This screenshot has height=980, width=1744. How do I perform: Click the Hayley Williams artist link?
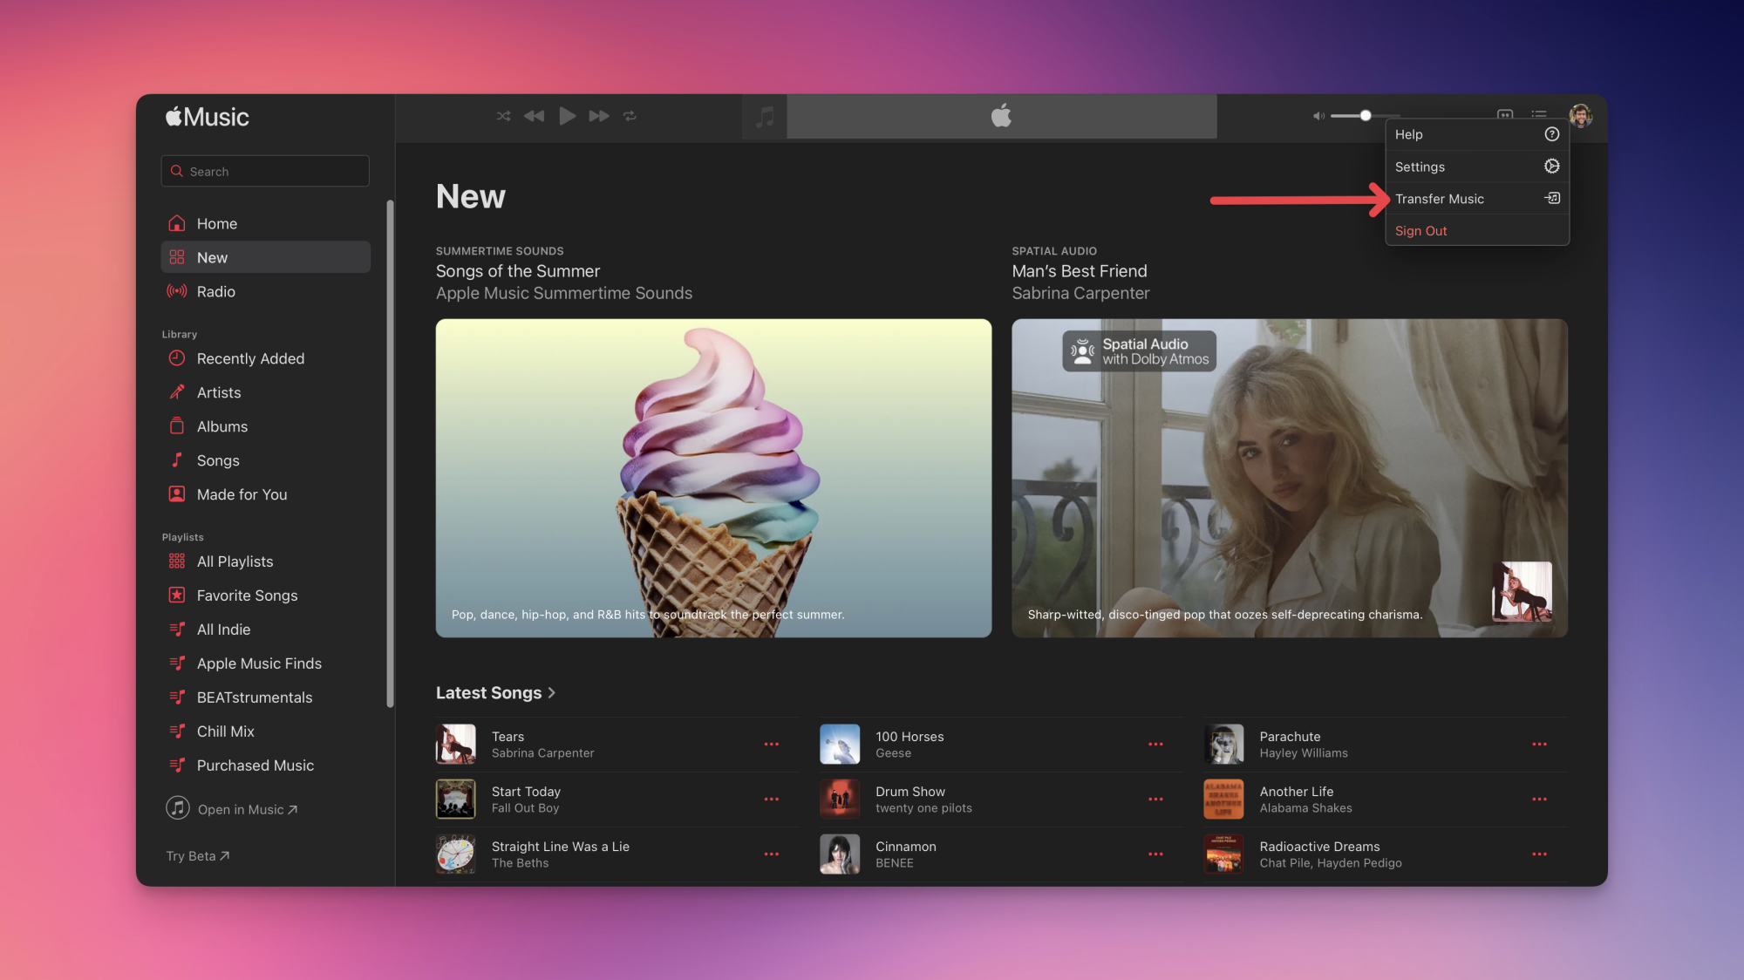coord(1304,753)
